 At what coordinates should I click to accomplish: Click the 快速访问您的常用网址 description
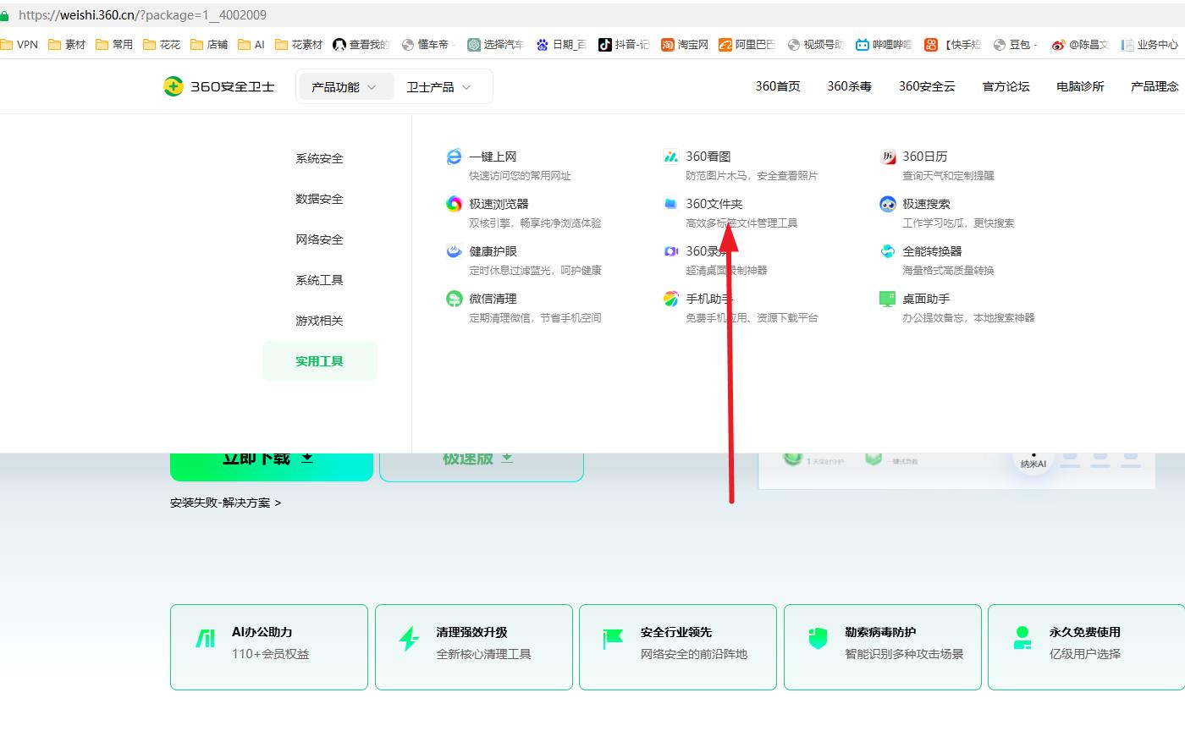(x=521, y=176)
